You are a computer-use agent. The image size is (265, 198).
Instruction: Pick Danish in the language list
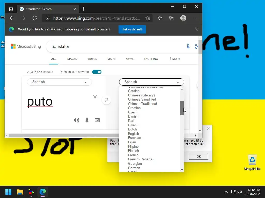click(133, 117)
